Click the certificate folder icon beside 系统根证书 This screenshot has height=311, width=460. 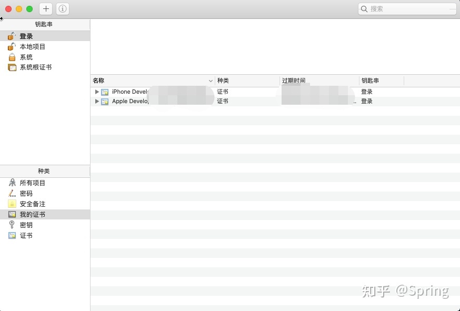(x=12, y=67)
